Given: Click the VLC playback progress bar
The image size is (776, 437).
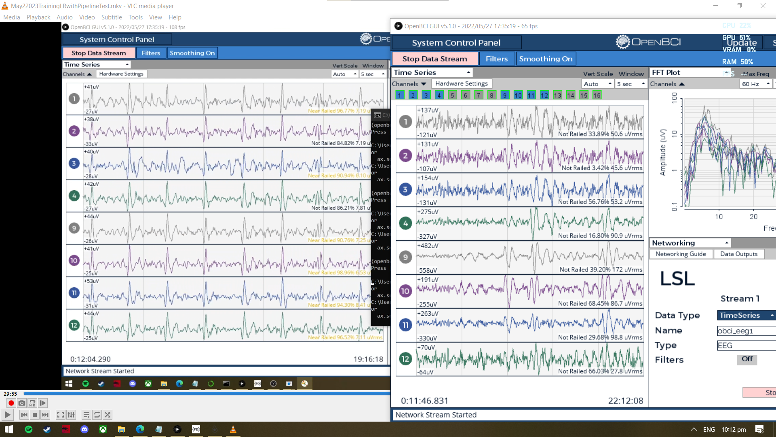Looking at the screenshot, I should pos(207,393).
